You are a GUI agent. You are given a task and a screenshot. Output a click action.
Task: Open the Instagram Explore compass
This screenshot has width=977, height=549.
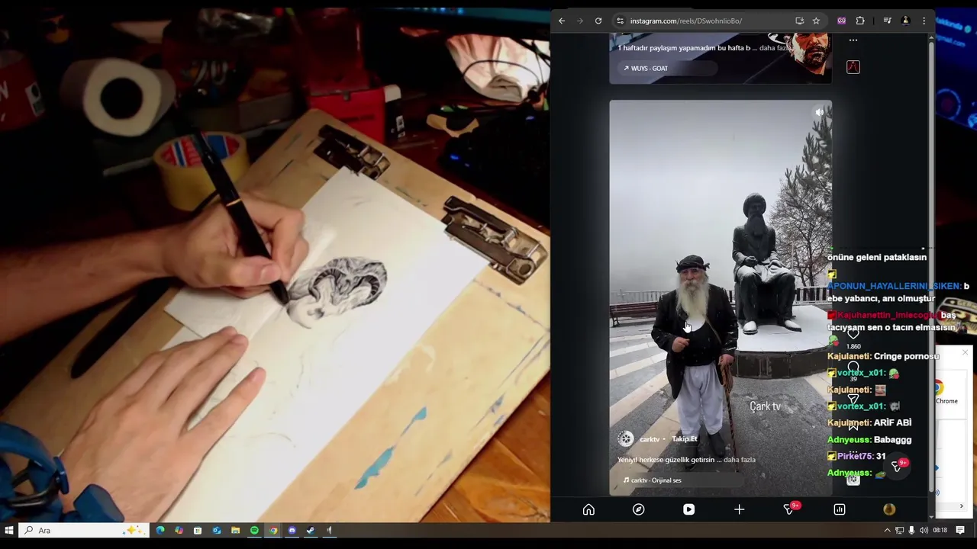[x=639, y=509]
